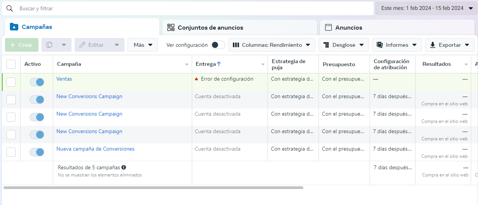478x205 pixels.
Task: Click the Entrega blue sort arrow
Action: pos(219,64)
